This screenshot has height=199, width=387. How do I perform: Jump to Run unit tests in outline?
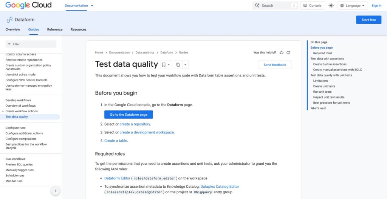tap(322, 92)
